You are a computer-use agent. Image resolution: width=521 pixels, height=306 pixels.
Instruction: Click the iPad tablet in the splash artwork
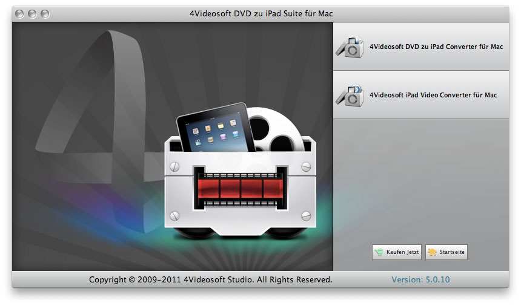(214, 129)
